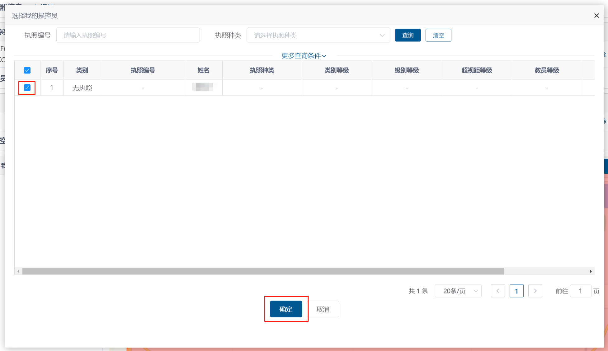Viewport: 608px width, 351px height.
Task: Click previous page arrow
Action: tap(497, 291)
